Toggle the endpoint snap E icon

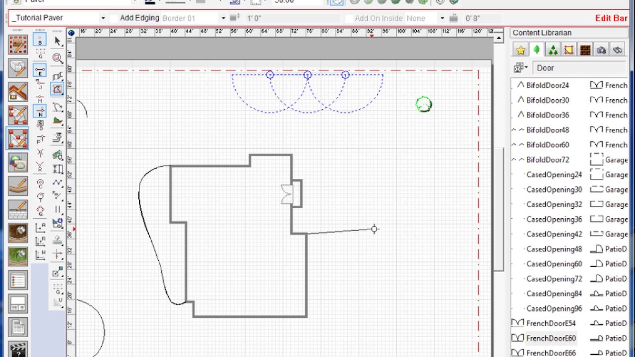coord(40,70)
